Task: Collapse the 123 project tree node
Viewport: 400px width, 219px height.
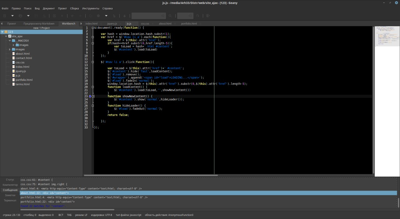Action: point(2,32)
